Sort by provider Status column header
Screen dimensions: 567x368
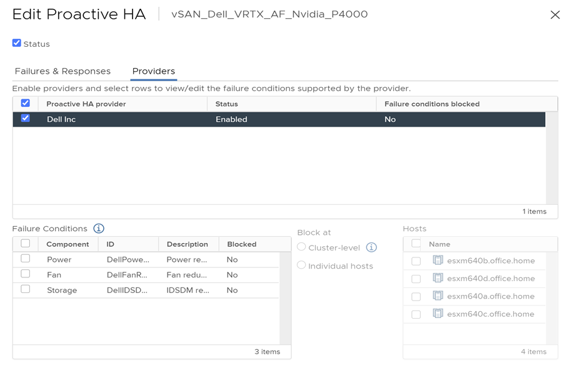pos(227,104)
